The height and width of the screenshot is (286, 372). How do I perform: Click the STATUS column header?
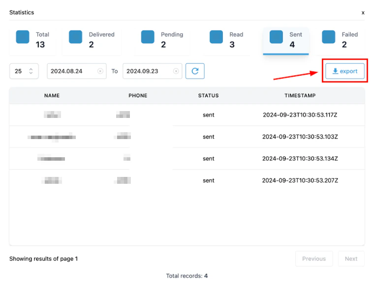pos(209,95)
